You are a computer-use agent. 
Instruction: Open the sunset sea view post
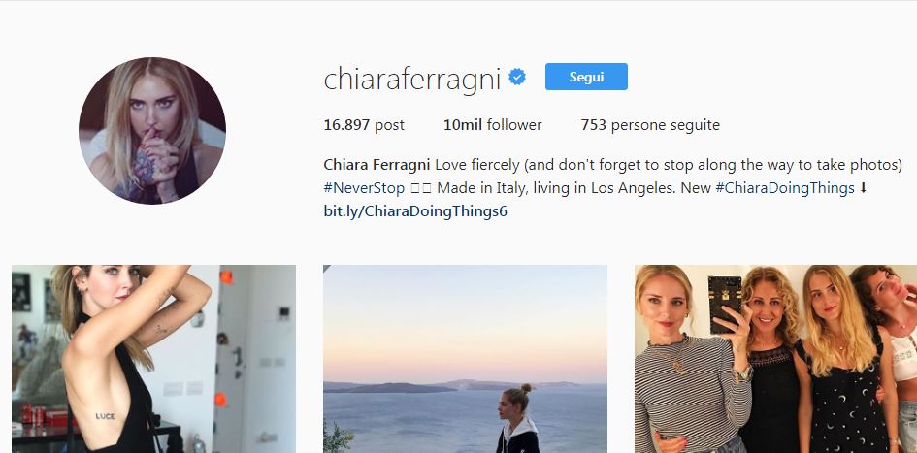pos(465,359)
